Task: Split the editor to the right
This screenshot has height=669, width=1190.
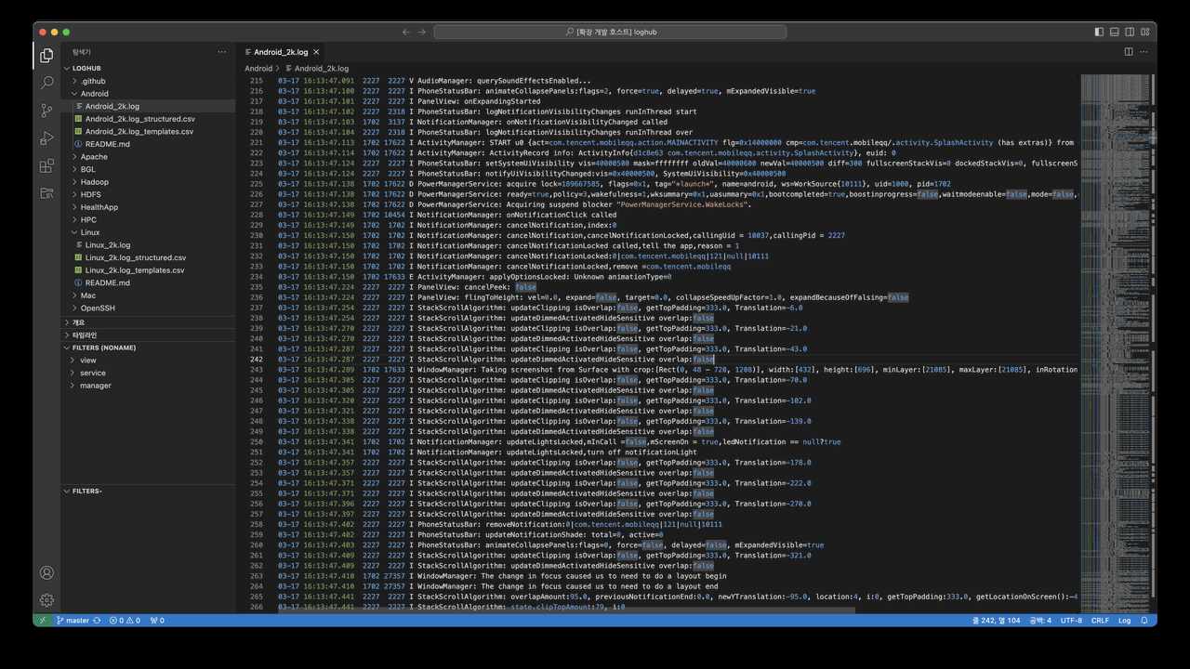Action: 1129,52
